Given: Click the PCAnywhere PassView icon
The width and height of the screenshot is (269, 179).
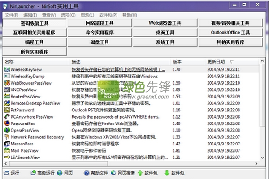Looking at the screenshot, I should [x=7, y=117].
